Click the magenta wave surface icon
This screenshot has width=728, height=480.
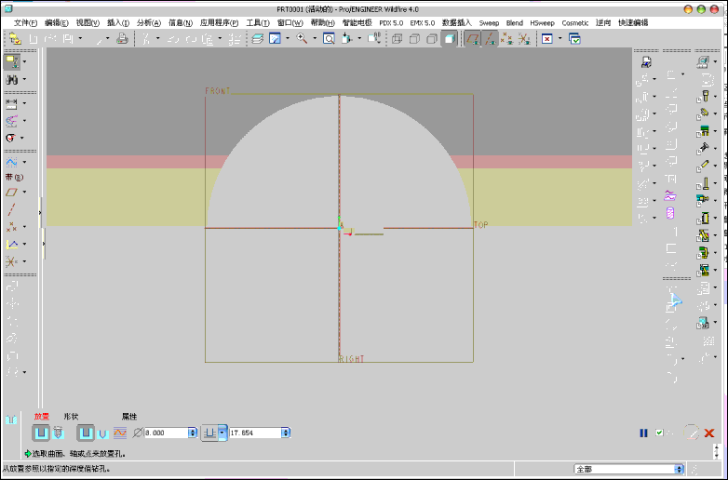(669, 195)
